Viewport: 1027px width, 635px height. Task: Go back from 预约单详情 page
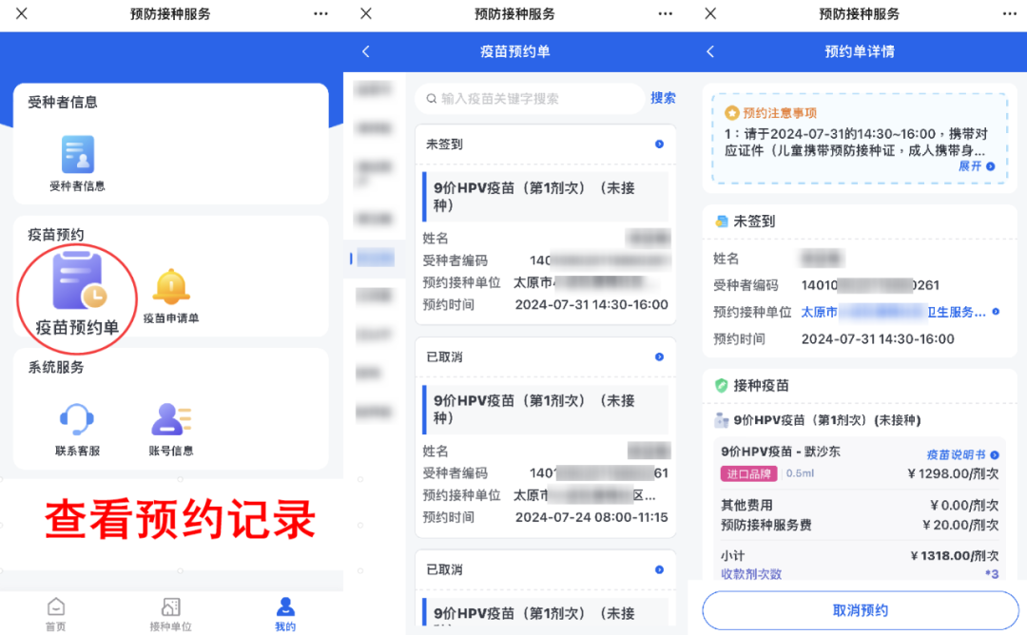pyautogui.click(x=710, y=51)
